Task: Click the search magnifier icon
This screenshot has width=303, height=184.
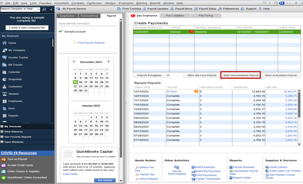Action: (x=44, y=9)
